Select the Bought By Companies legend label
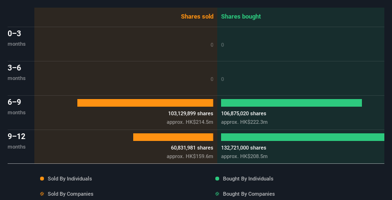392x200 pixels. (x=249, y=194)
